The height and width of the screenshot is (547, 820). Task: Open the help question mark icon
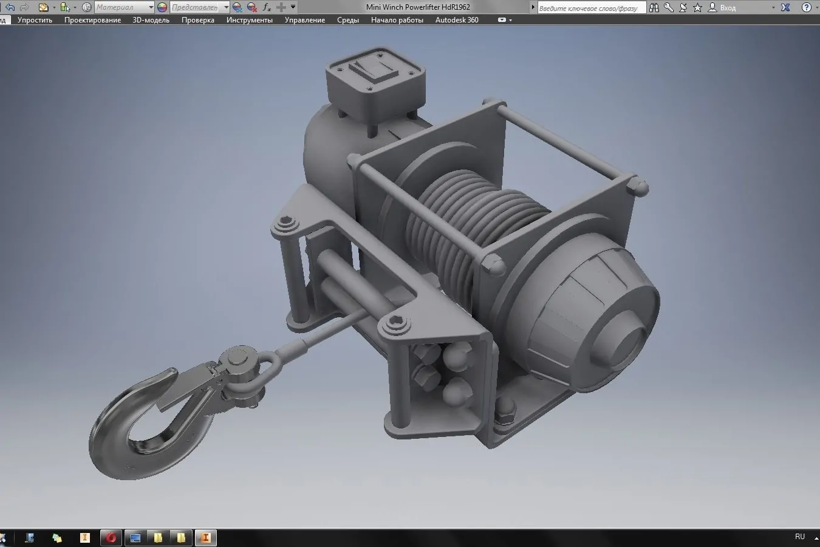[x=807, y=7]
